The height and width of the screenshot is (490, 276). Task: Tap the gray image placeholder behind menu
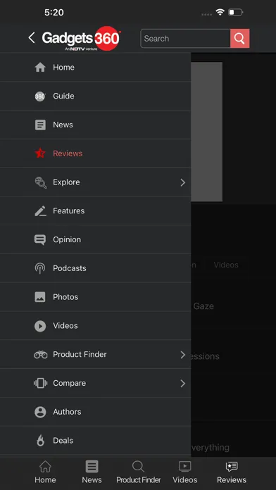pyautogui.click(x=206, y=132)
